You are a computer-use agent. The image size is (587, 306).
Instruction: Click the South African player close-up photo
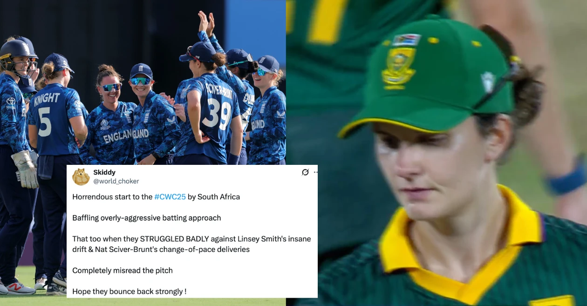(x=437, y=153)
